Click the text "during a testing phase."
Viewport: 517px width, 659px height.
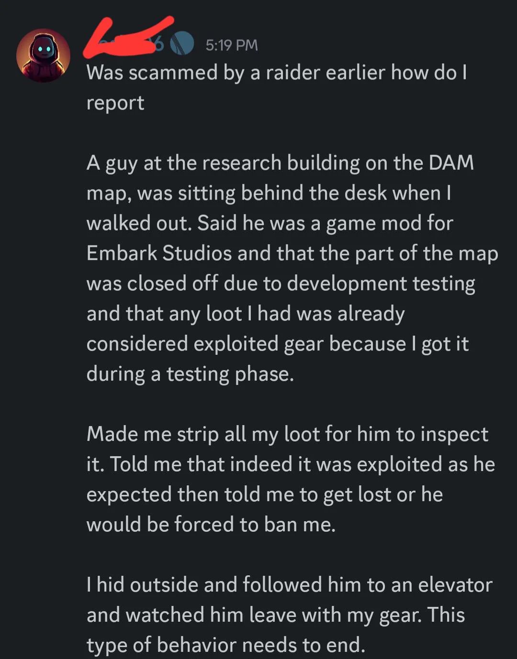[190, 374]
